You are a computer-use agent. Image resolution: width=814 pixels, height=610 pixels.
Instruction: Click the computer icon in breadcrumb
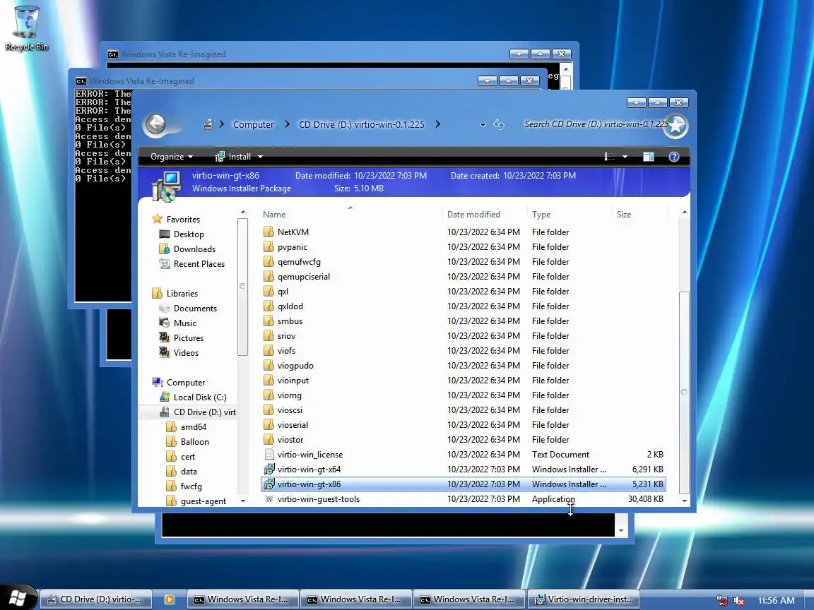click(x=208, y=124)
